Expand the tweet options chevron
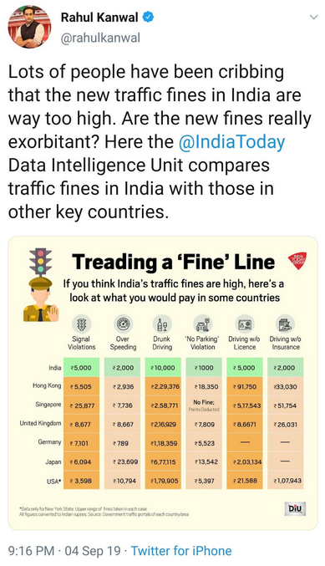 [x=314, y=17]
